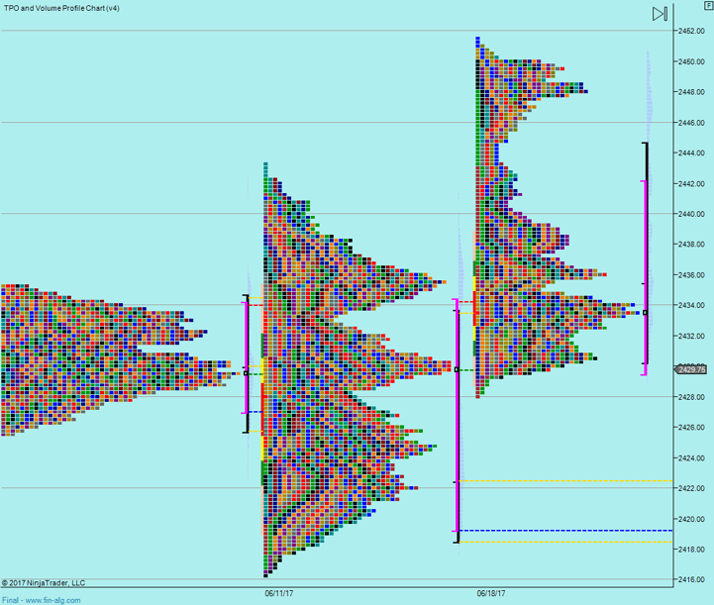Viewport: 714px width, 605px height.
Task: Click the 2446.00 price axis label
Action: coord(691,123)
